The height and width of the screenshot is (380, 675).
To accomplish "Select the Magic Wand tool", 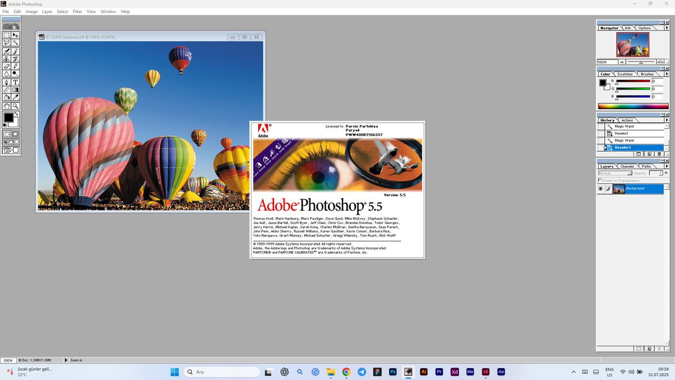I will 15,42.
